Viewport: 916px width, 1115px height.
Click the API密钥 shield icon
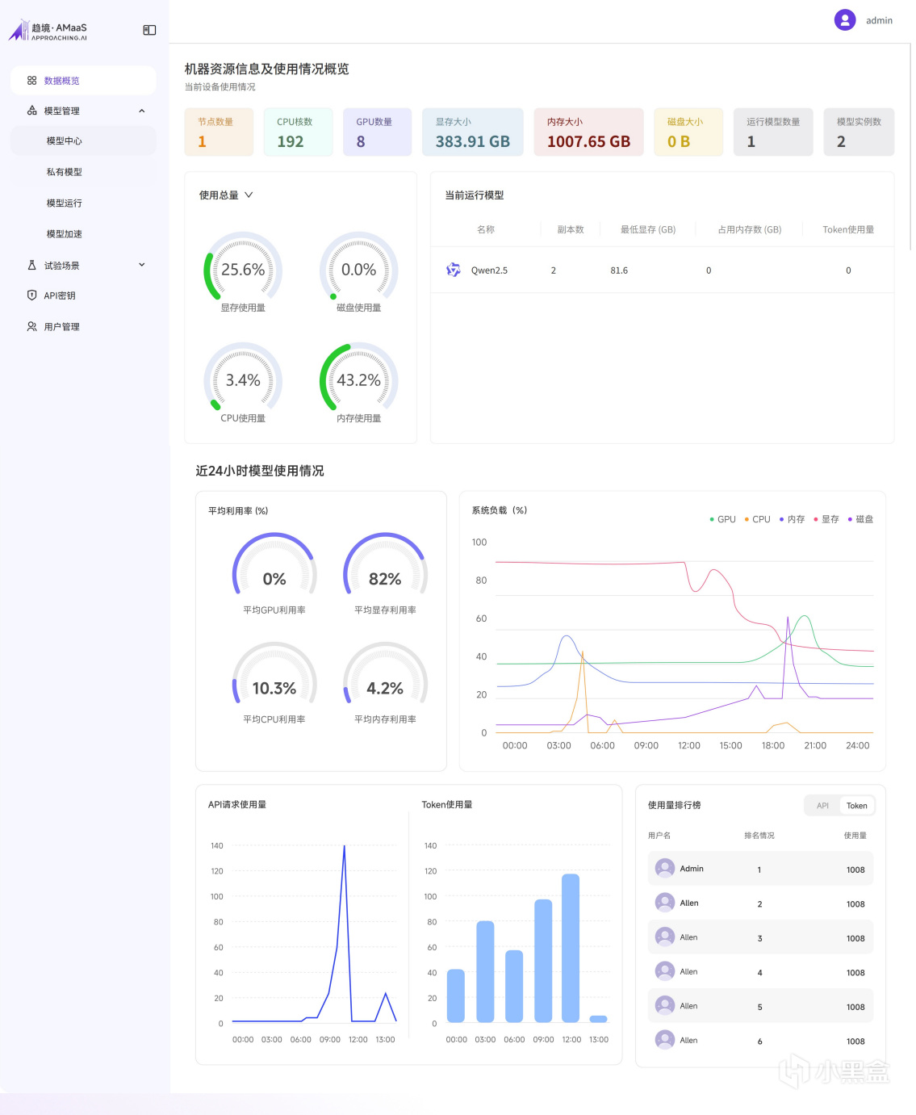coord(31,296)
